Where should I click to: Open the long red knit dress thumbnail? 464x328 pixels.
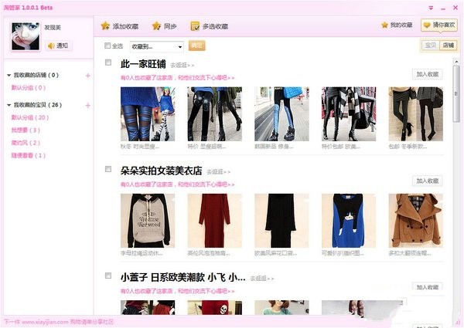214,221
